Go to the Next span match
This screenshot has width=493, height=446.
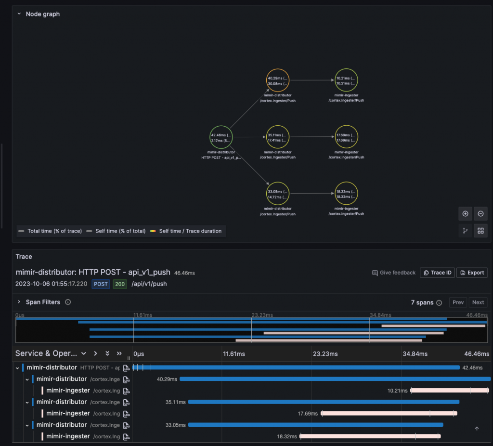click(478, 302)
